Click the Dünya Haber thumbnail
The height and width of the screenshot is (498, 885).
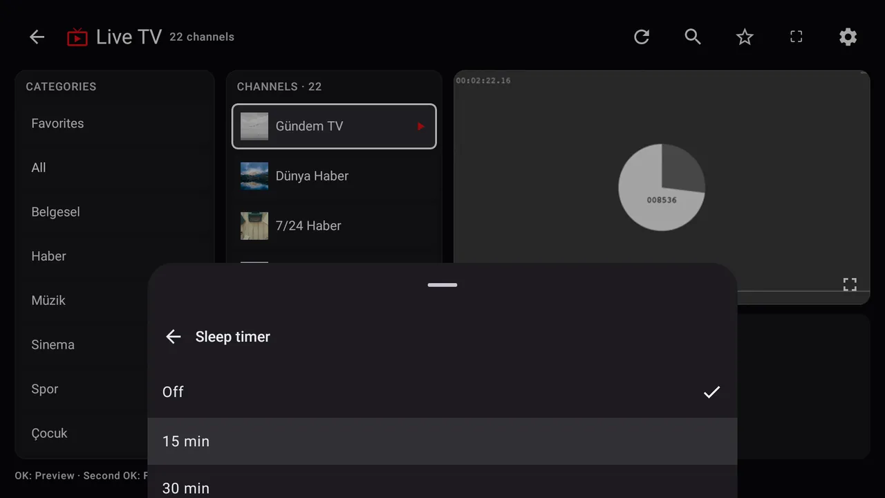pos(254,176)
